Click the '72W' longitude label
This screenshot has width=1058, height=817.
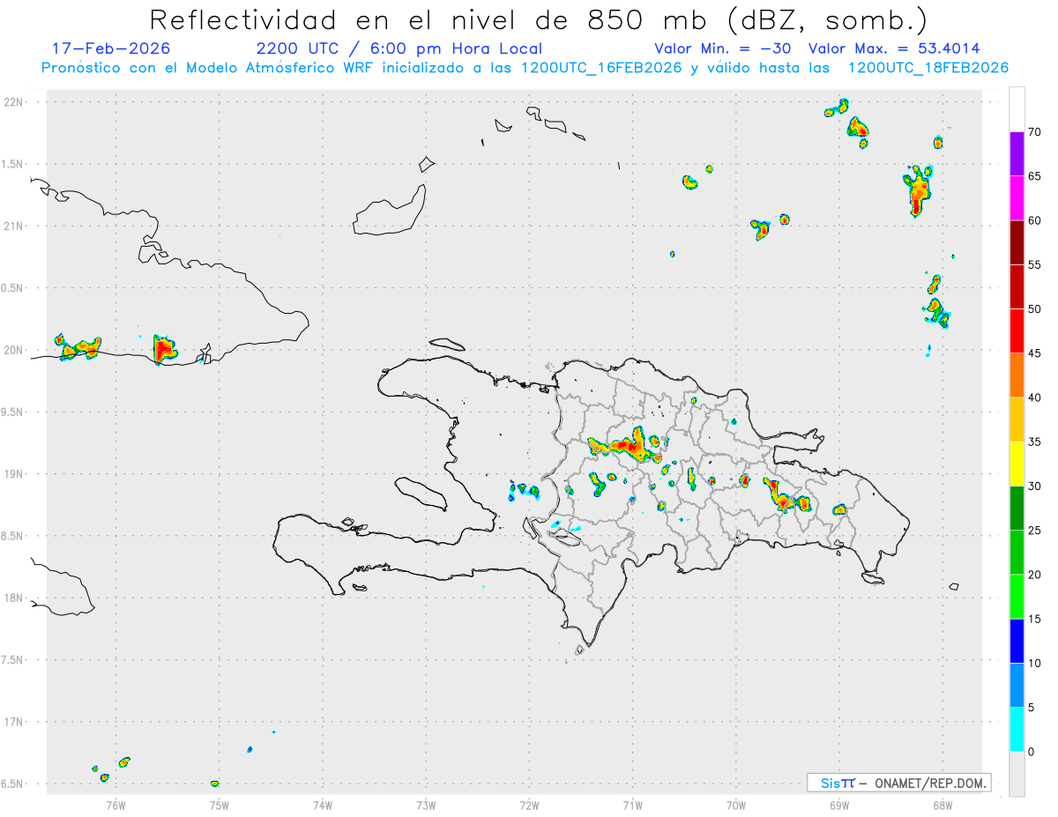tap(529, 805)
